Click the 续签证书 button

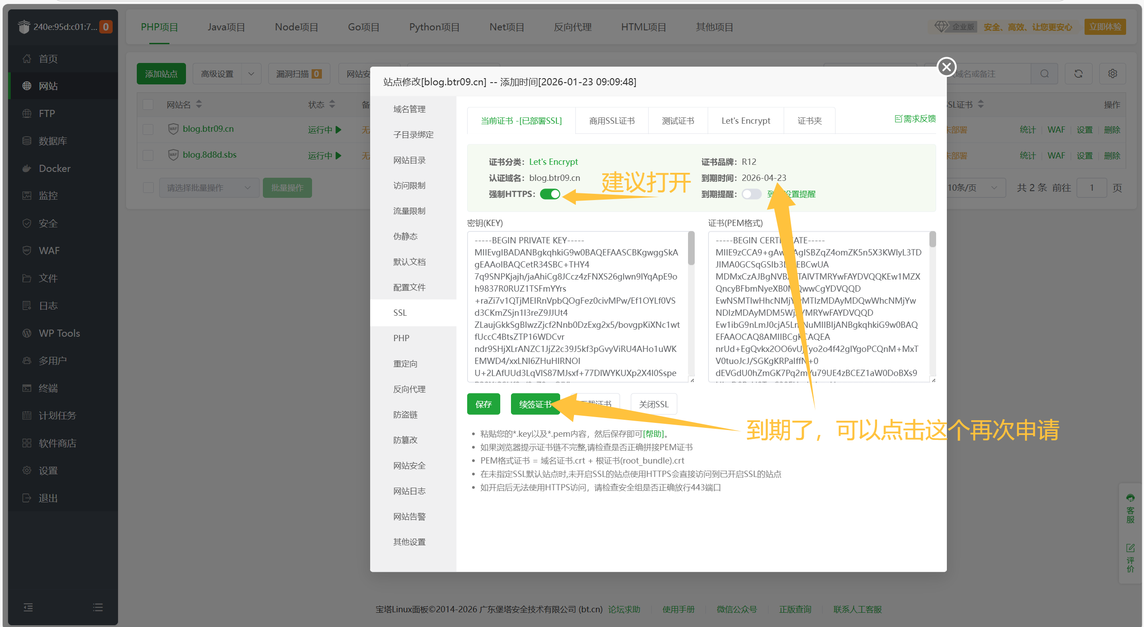coord(535,404)
